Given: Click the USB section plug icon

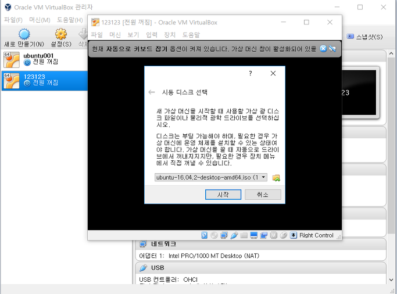Looking at the screenshot, I should (x=143, y=268).
